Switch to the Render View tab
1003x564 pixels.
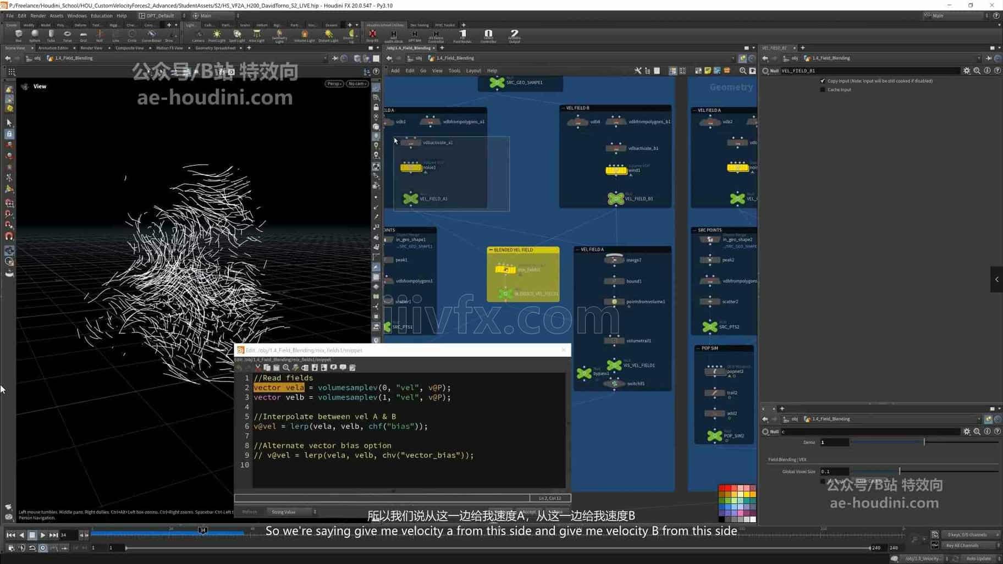[x=91, y=48]
